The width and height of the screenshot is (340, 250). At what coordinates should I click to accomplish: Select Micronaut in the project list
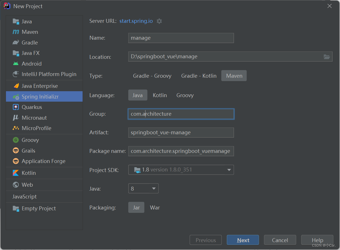pos(44,118)
